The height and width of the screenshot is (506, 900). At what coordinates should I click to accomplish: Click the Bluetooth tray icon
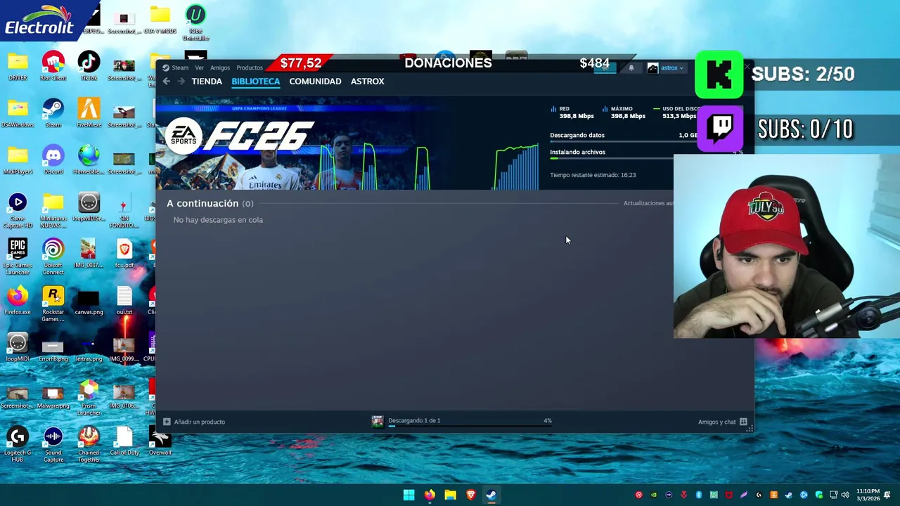click(x=699, y=495)
